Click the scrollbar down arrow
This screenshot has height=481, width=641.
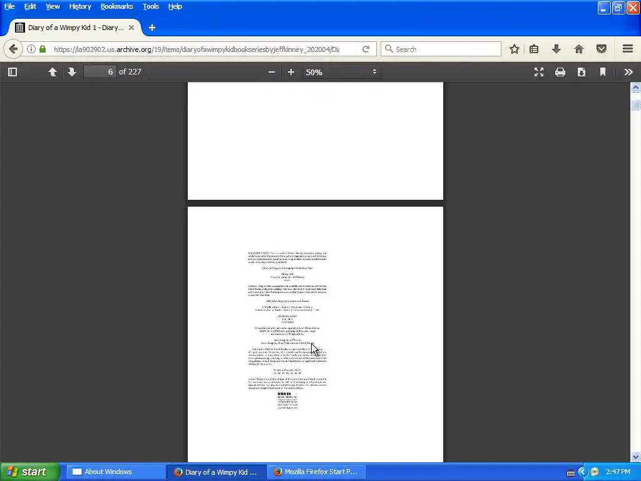tap(635, 457)
